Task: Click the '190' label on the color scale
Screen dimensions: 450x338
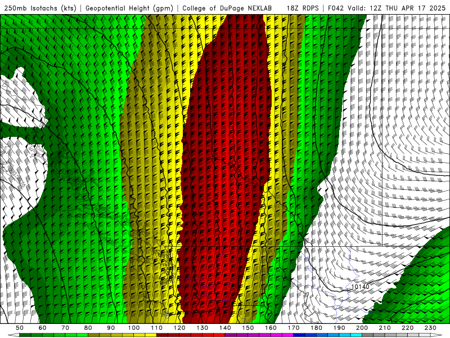Action: [339, 328]
